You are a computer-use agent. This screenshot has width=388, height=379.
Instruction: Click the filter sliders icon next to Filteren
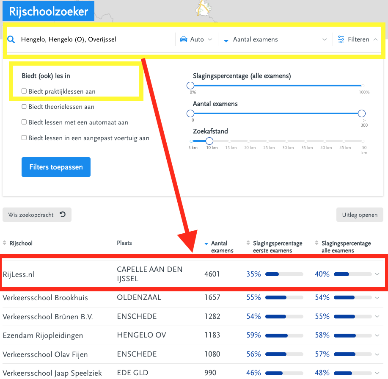coord(341,39)
